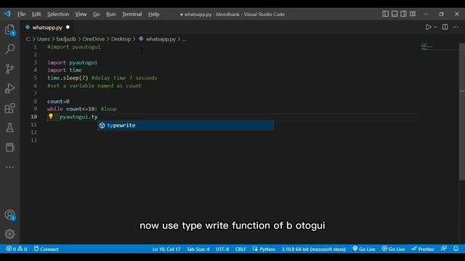Change indentation via Tab Size: 4
This screenshot has height=261, width=465.
tap(198, 249)
